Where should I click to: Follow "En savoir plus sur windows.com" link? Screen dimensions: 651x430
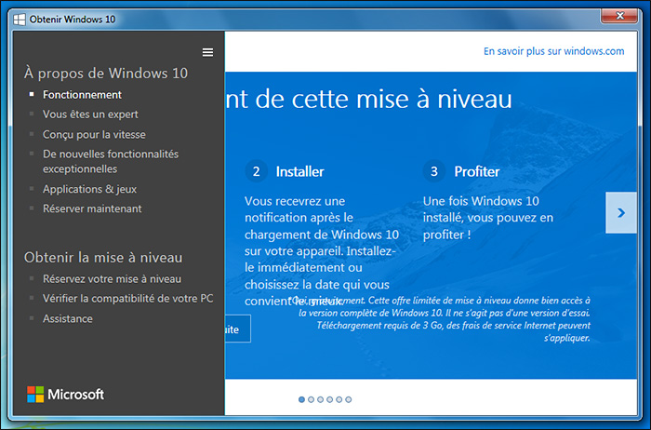click(553, 52)
